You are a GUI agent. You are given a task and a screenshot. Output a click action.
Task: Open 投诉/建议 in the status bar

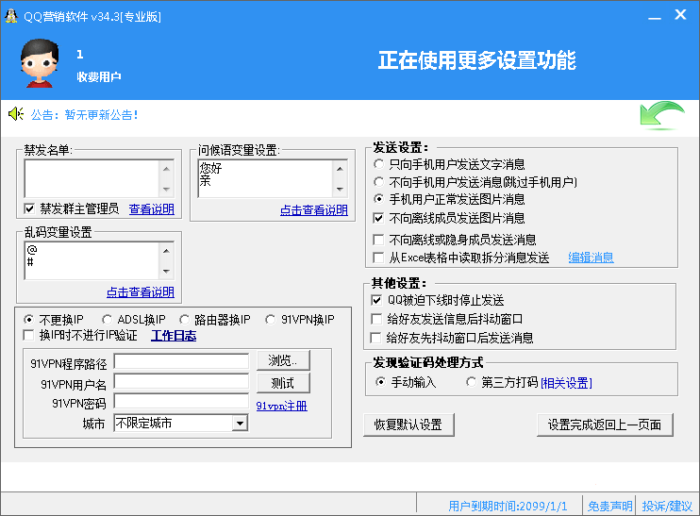click(x=667, y=507)
